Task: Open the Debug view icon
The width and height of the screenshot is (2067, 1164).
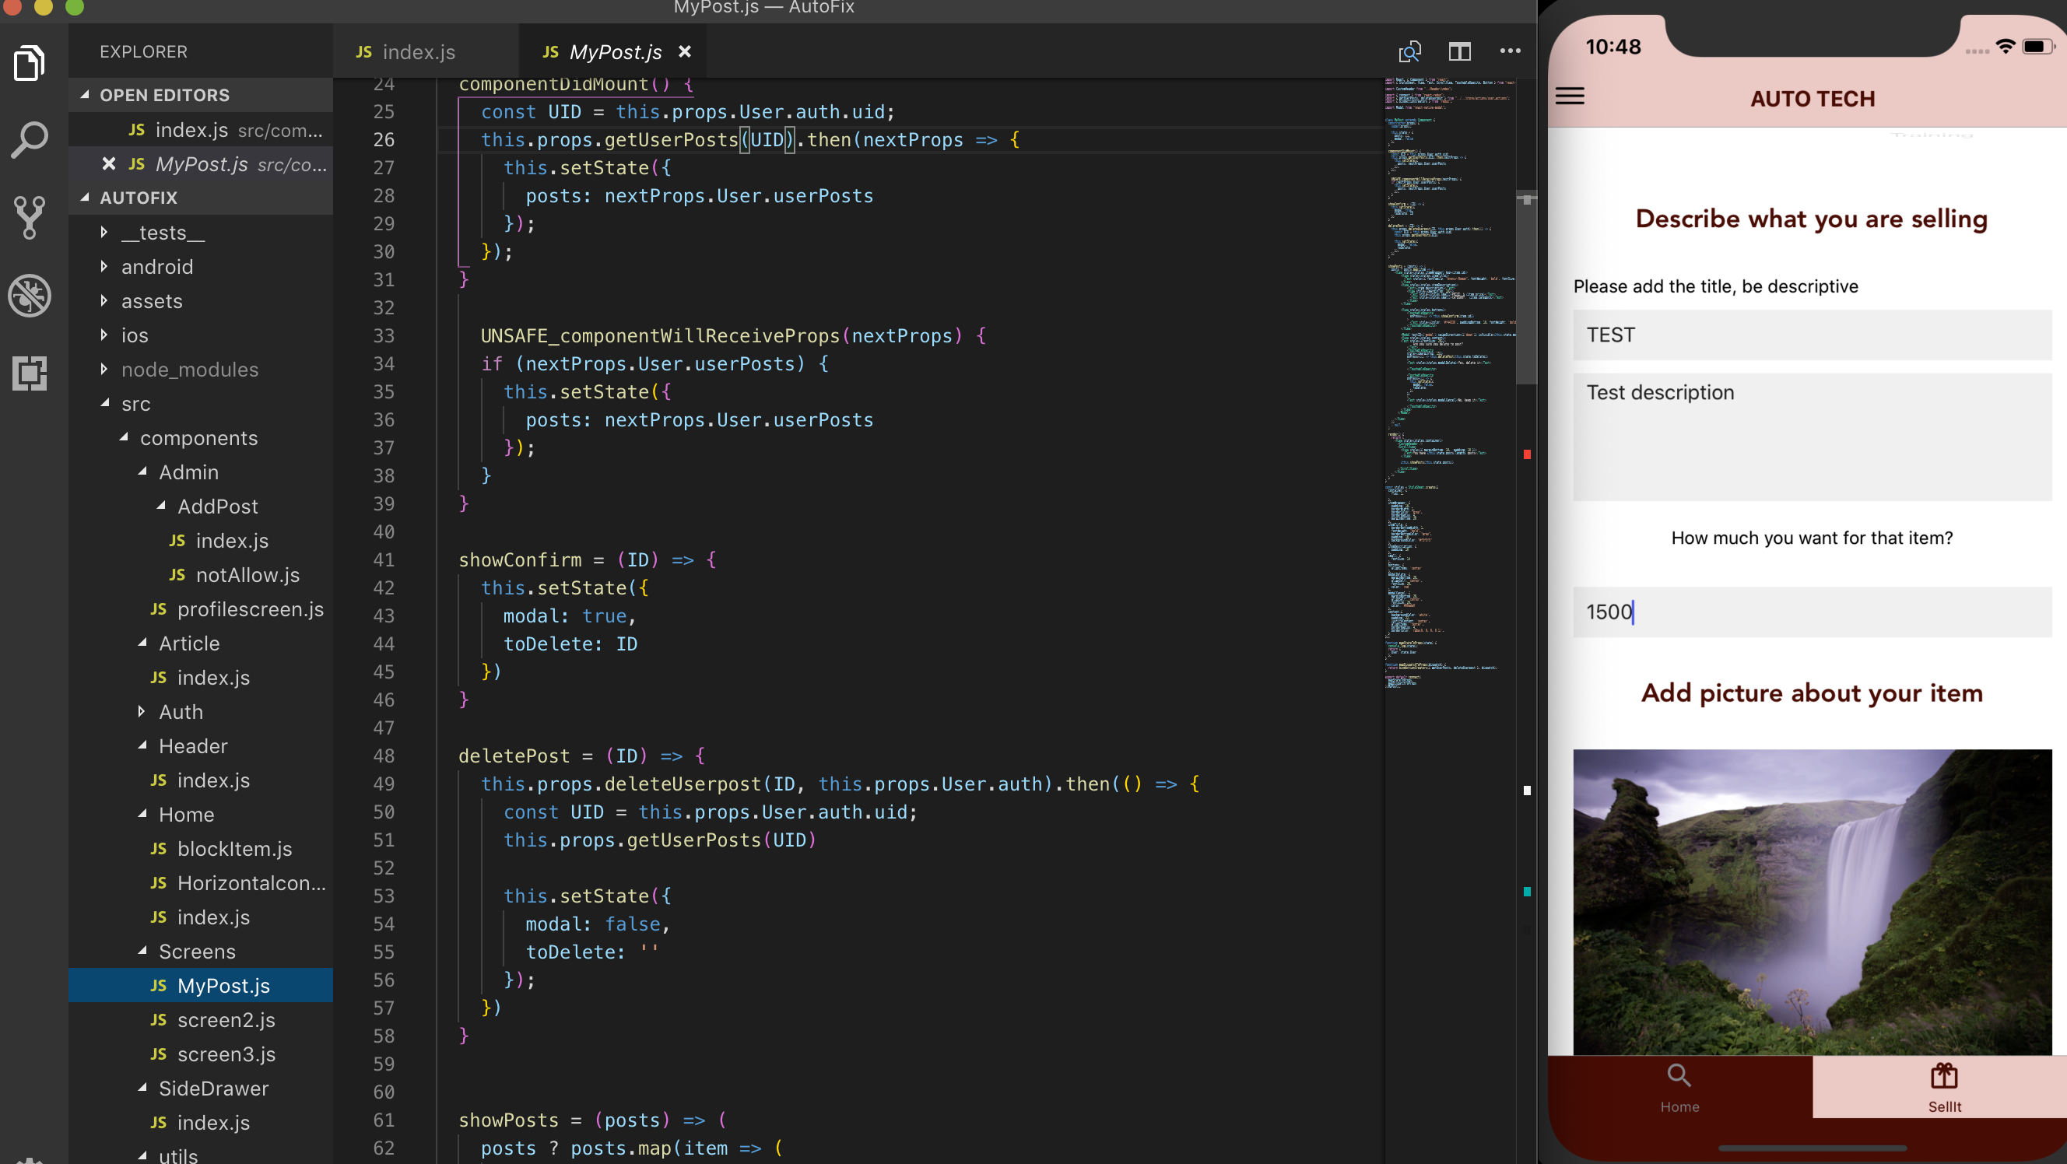Action: (30, 295)
